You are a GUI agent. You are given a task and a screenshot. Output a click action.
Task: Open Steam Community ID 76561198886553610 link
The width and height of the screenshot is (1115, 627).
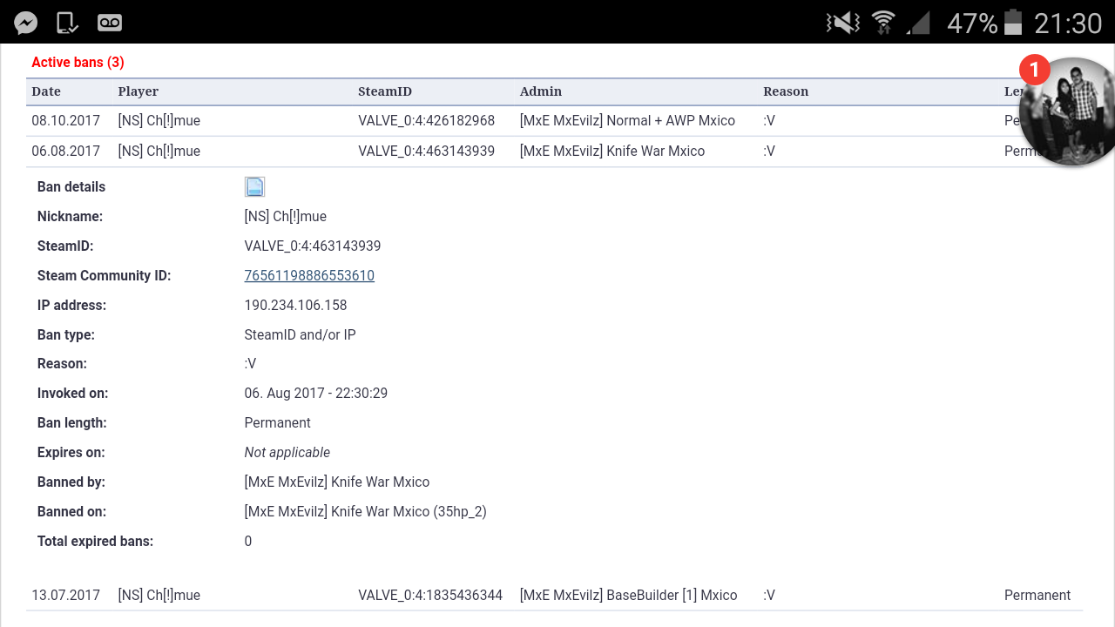(309, 275)
